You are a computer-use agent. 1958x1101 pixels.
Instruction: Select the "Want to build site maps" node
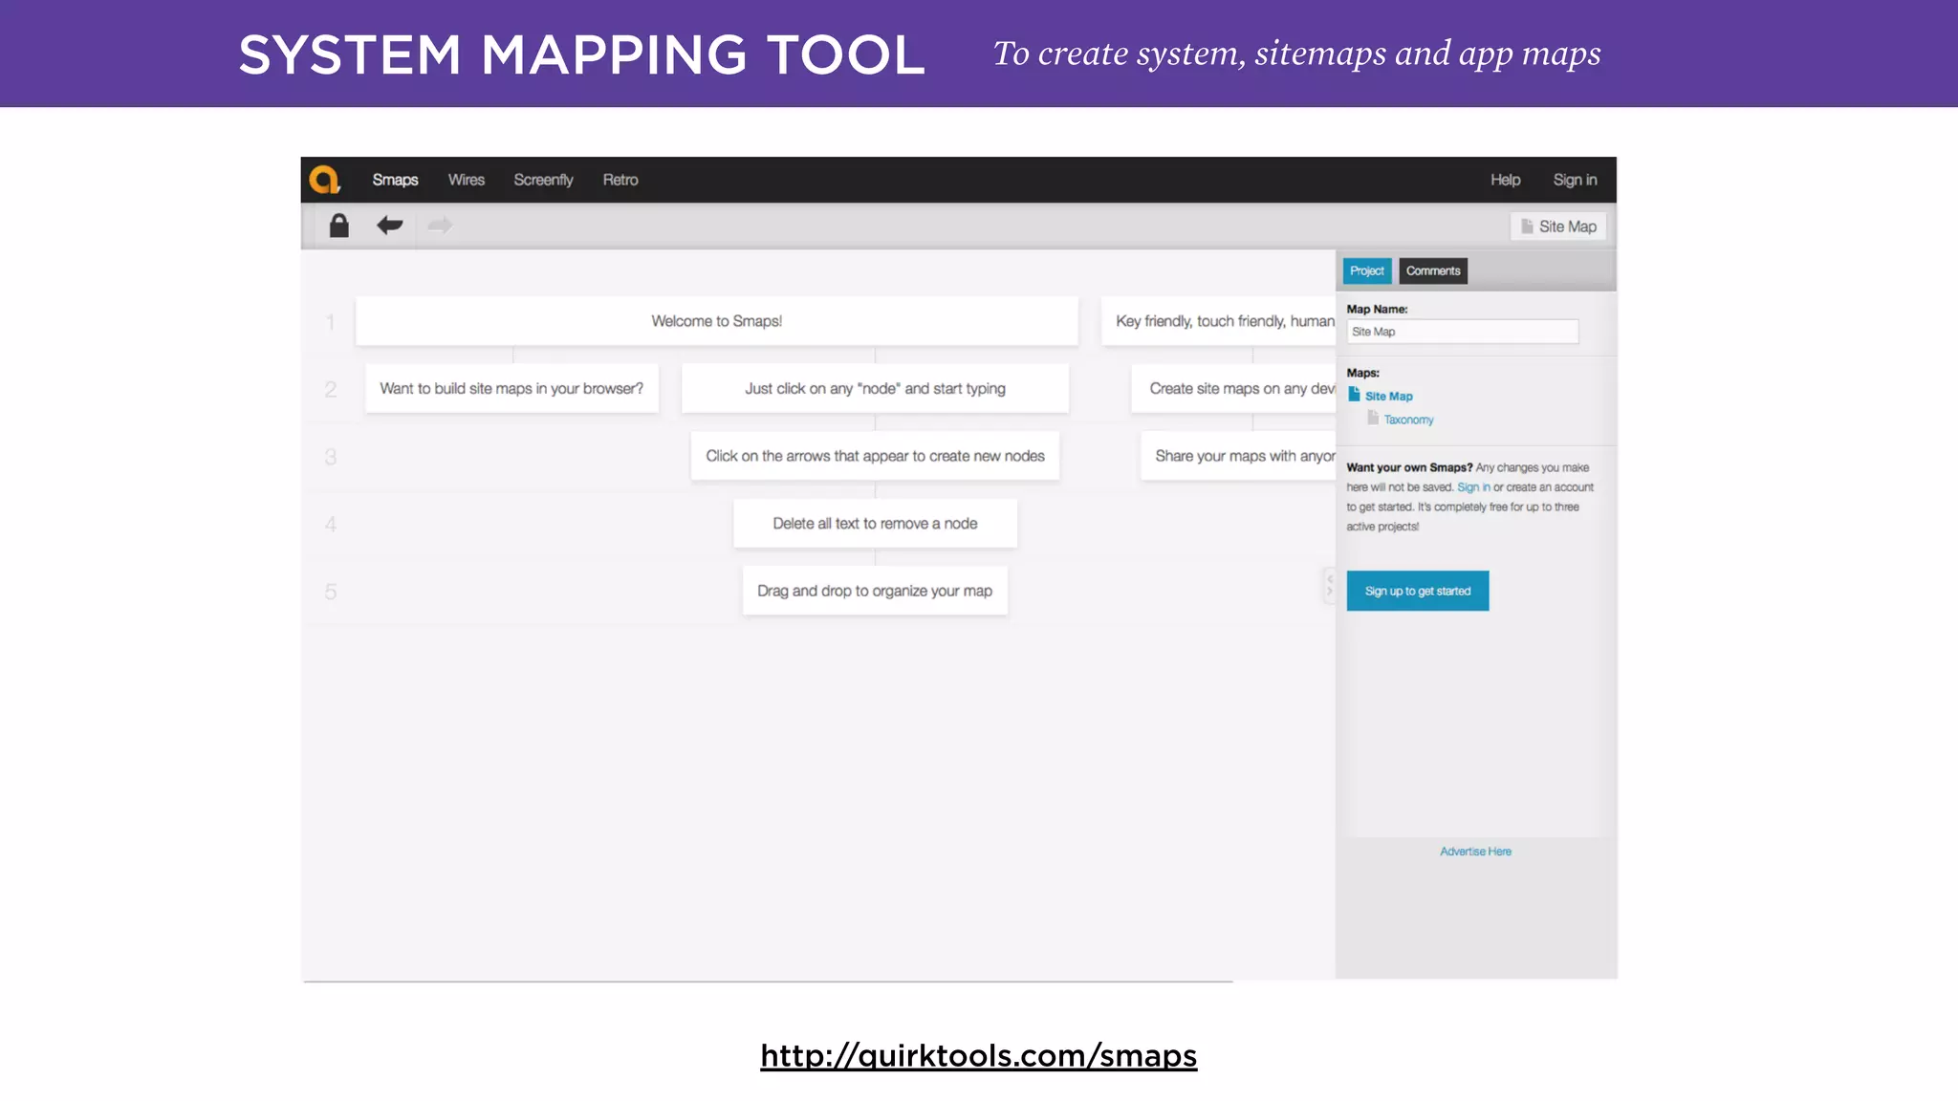(511, 388)
